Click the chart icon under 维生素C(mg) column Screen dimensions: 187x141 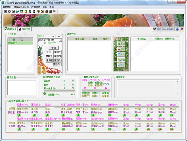pos(33,129)
